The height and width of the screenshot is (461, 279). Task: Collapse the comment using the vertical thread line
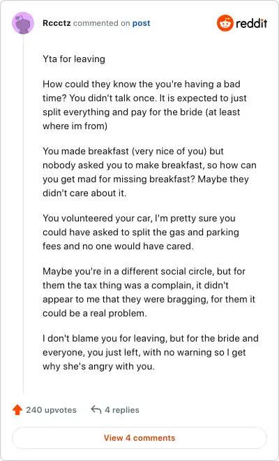coord(23,214)
